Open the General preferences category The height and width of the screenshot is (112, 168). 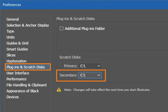(13, 19)
